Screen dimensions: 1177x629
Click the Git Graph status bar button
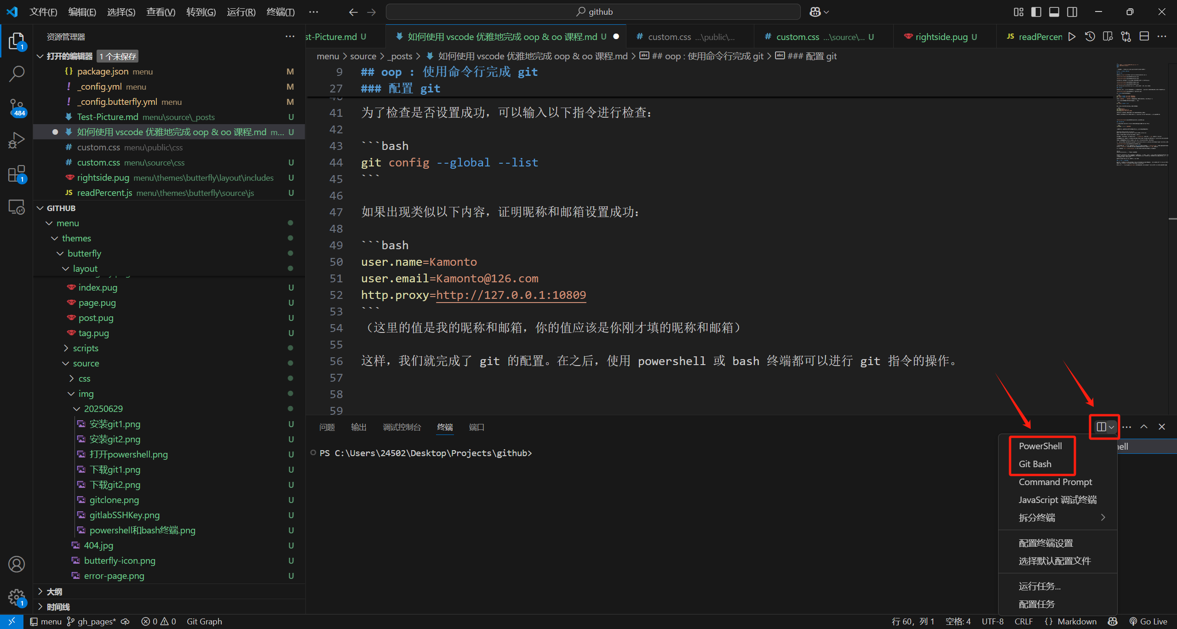204,621
